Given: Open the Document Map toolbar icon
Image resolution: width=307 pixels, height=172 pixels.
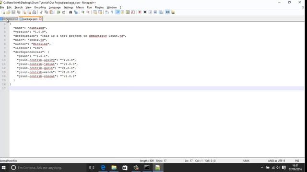Looking at the screenshot, I should (x=128, y=12).
